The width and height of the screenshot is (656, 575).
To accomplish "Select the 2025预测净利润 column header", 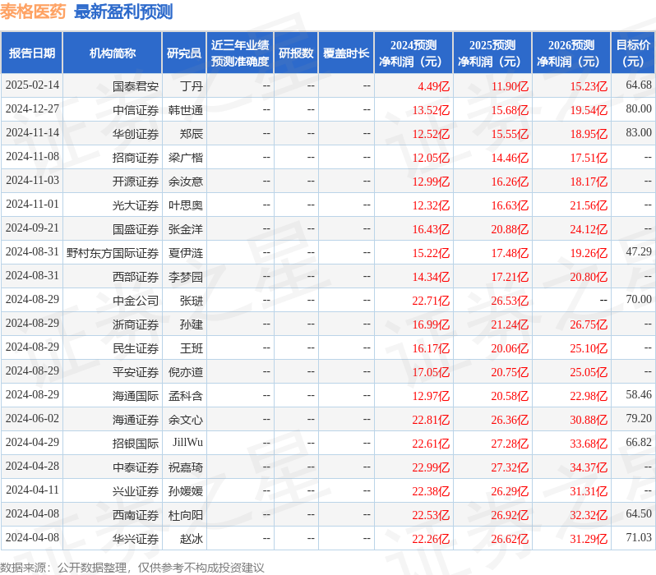I will tap(492, 53).
